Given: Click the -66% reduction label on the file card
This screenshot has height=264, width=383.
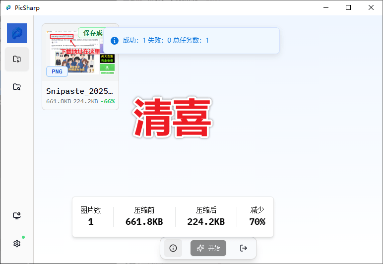Looking at the screenshot, I should coord(107,101).
